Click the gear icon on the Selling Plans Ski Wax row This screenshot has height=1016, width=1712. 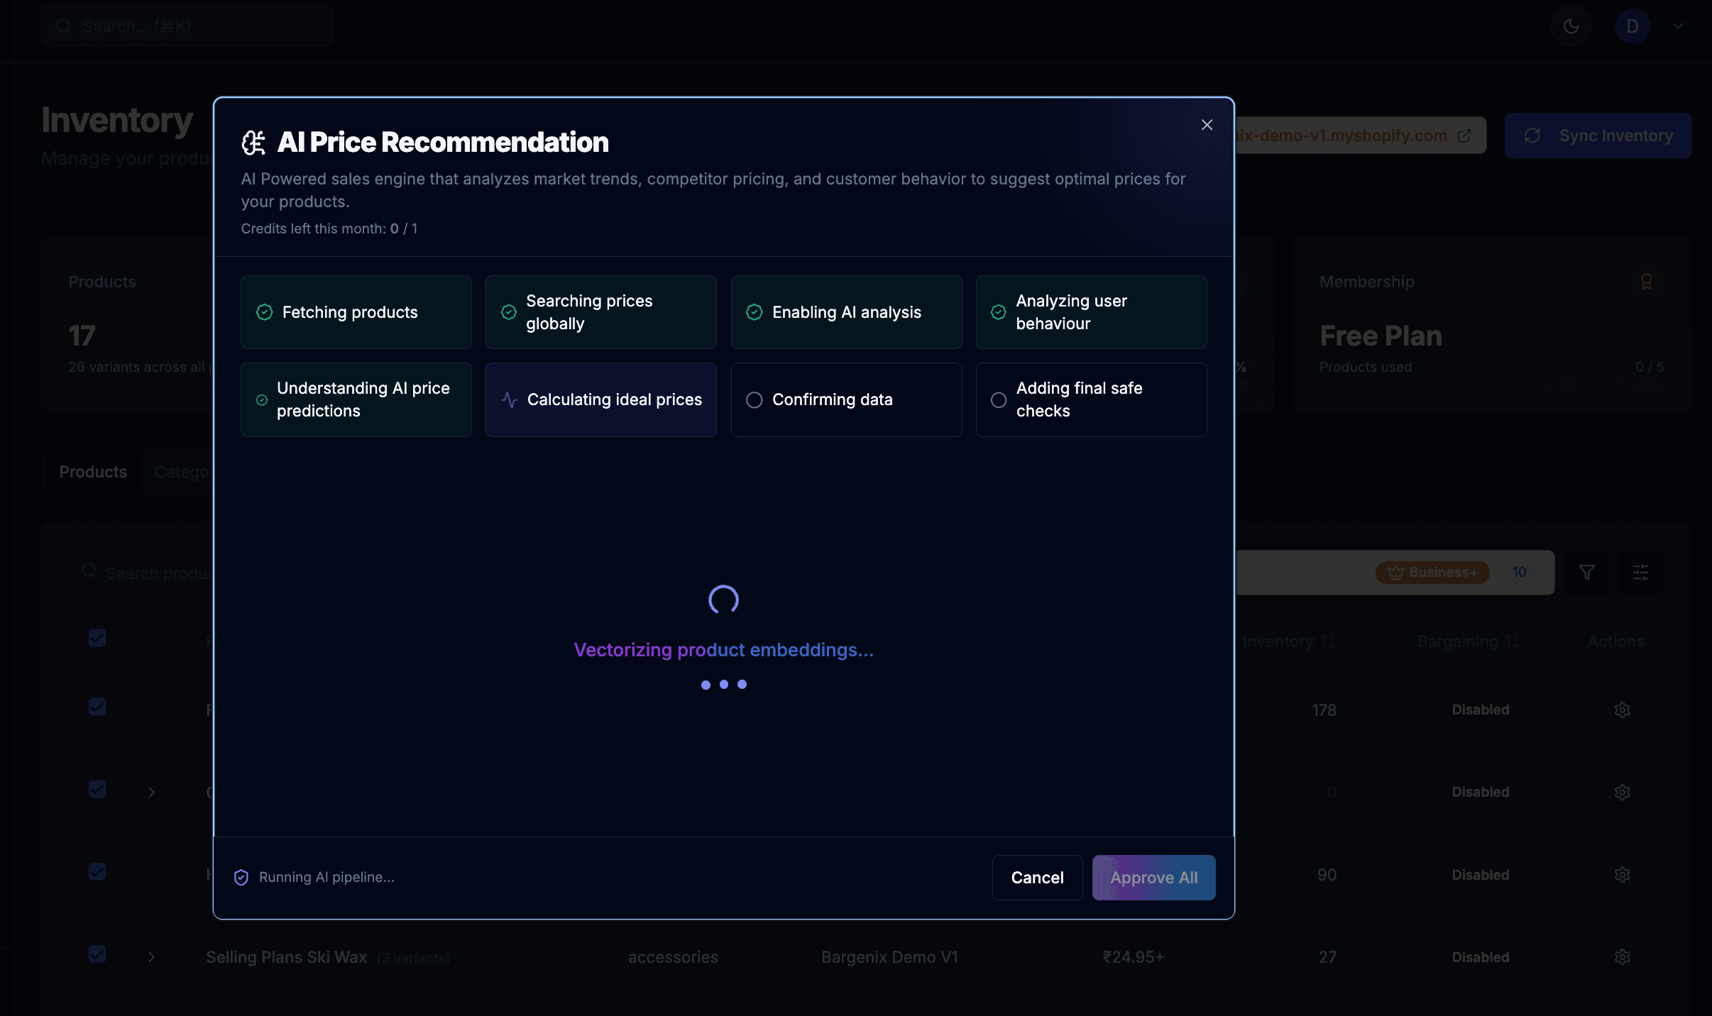click(x=1623, y=956)
